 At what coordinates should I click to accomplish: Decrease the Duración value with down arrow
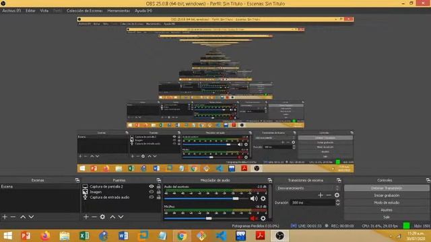[x=338, y=204]
